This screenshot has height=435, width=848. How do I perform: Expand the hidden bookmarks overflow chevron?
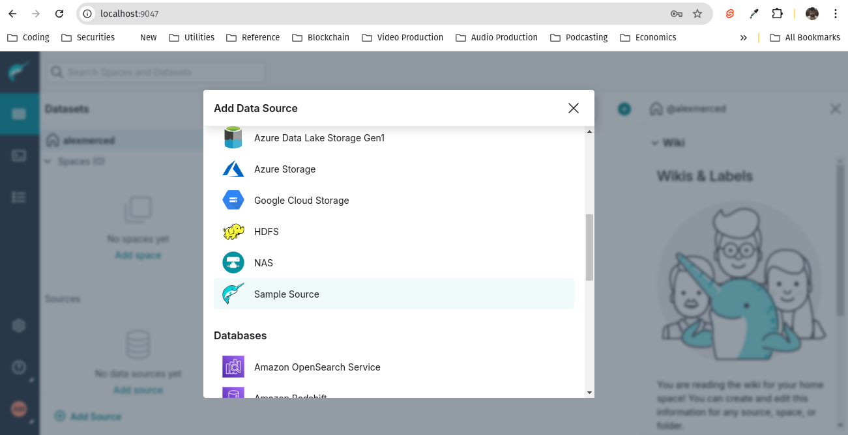pos(743,38)
